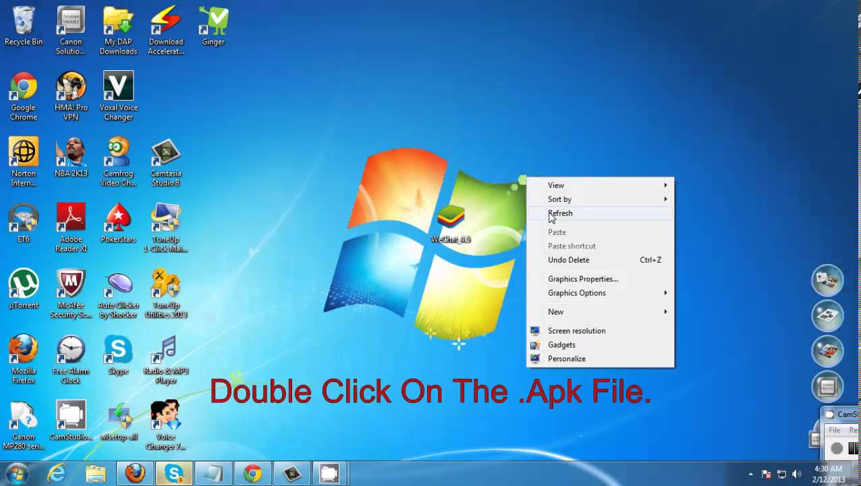
Task: Show hidden system tray icons
Action: [x=751, y=474]
